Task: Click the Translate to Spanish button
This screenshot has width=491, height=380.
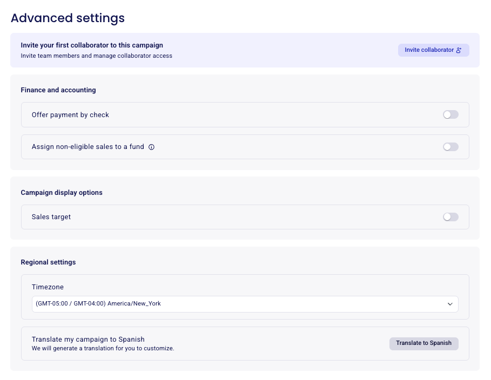Action: (x=423, y=343)
